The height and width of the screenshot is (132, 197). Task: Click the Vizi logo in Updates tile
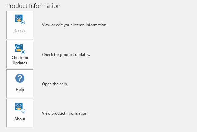pyautogui.click(x=19, y=48)
